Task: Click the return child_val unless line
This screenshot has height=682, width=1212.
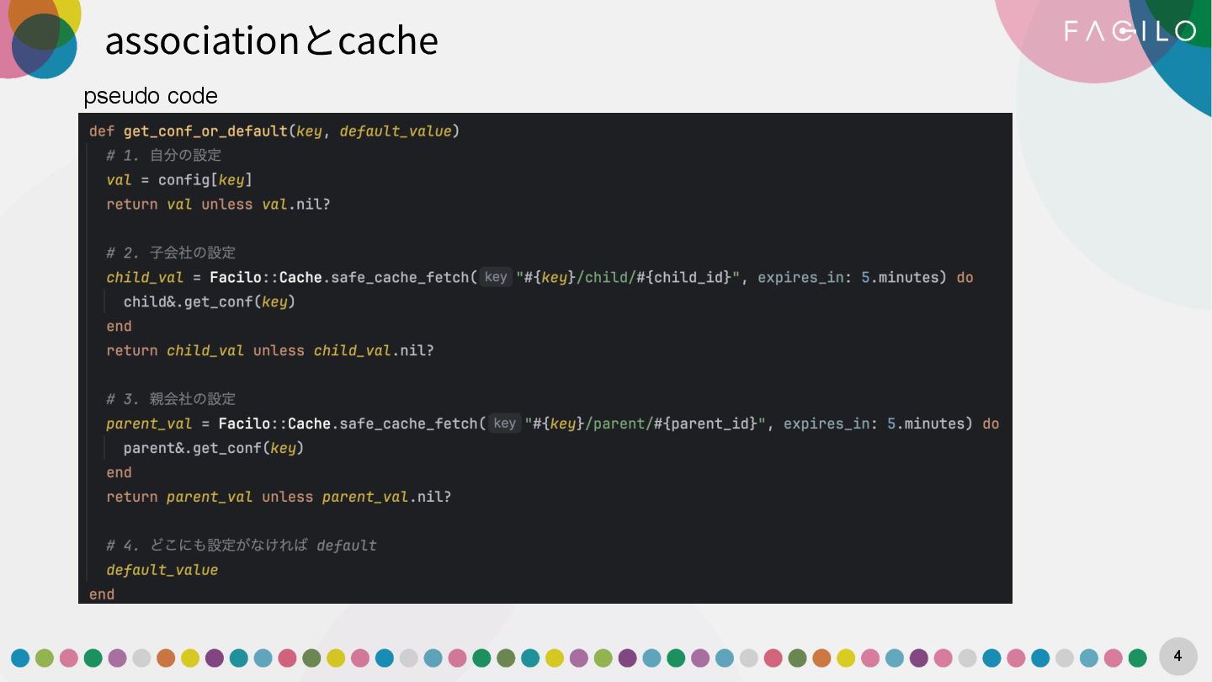Action: click(x=269, y=350)
